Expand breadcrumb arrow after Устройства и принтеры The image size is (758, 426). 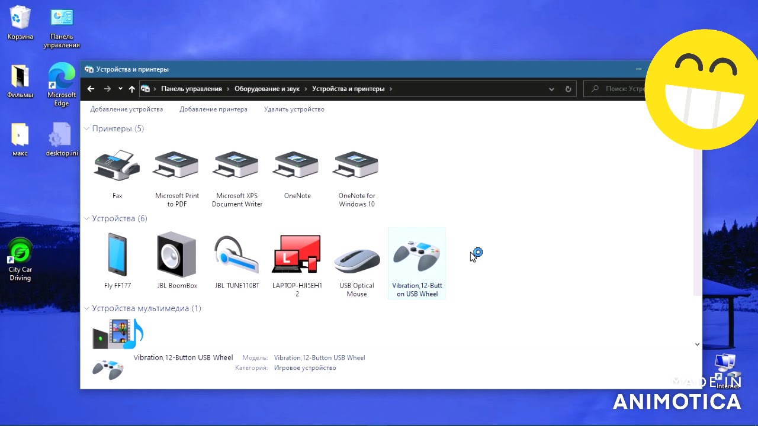click(x=391, y=89)
